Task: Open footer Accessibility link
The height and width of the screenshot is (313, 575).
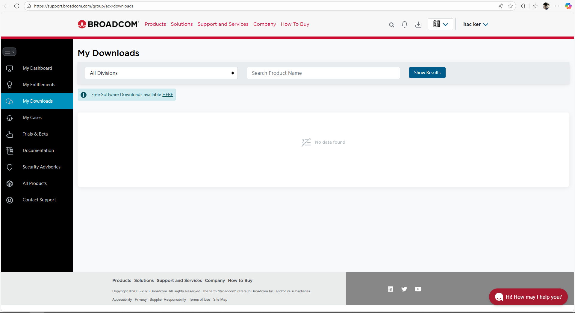Action: pos(122,300)
